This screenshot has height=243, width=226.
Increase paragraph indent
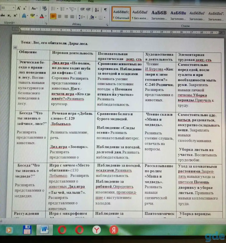(88, 9)
